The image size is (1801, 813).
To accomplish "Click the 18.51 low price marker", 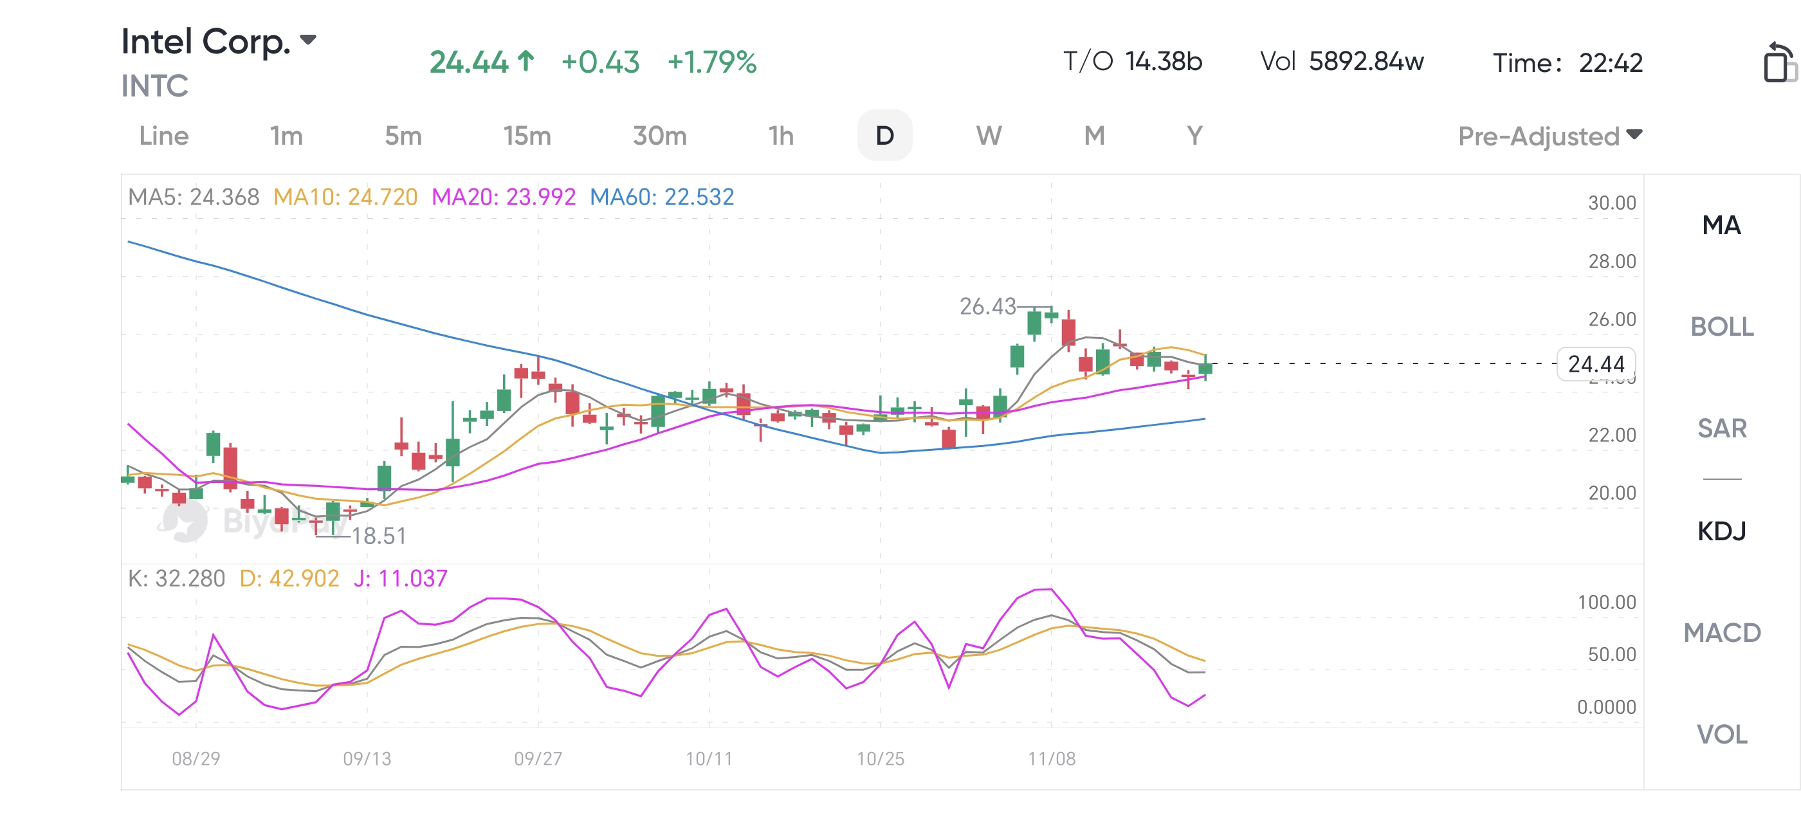I will coord(378,536).
